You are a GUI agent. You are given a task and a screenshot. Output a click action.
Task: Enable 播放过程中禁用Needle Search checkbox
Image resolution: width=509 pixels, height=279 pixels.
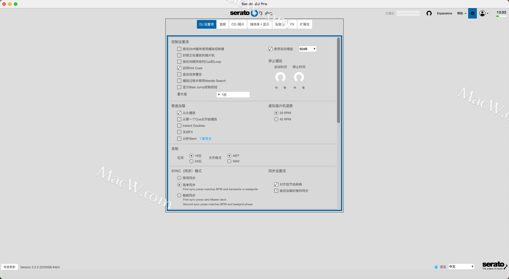pos(179,81)
